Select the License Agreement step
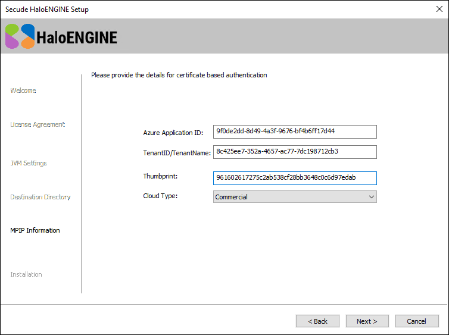 (x=38, y=124)
